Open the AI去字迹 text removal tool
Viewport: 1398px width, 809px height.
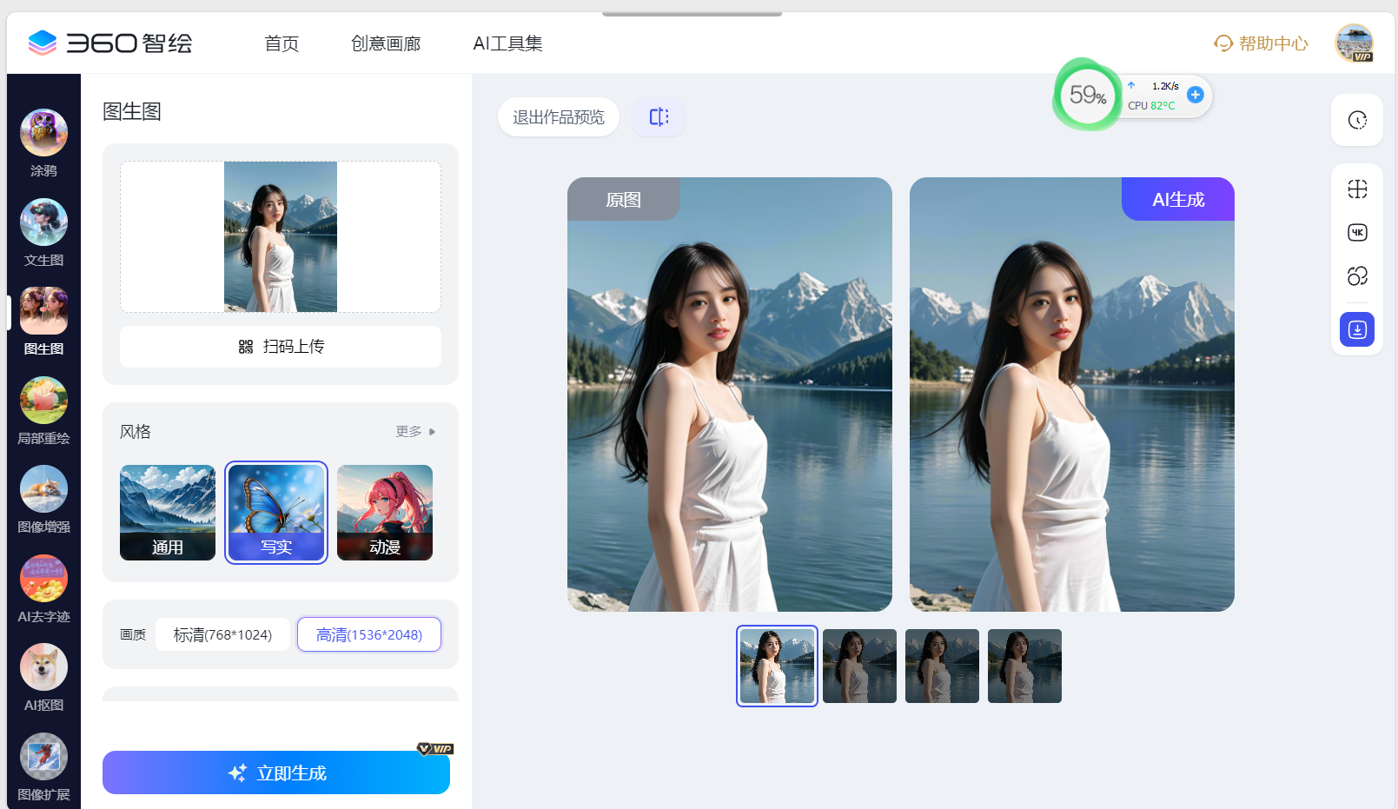pos(43,589)
